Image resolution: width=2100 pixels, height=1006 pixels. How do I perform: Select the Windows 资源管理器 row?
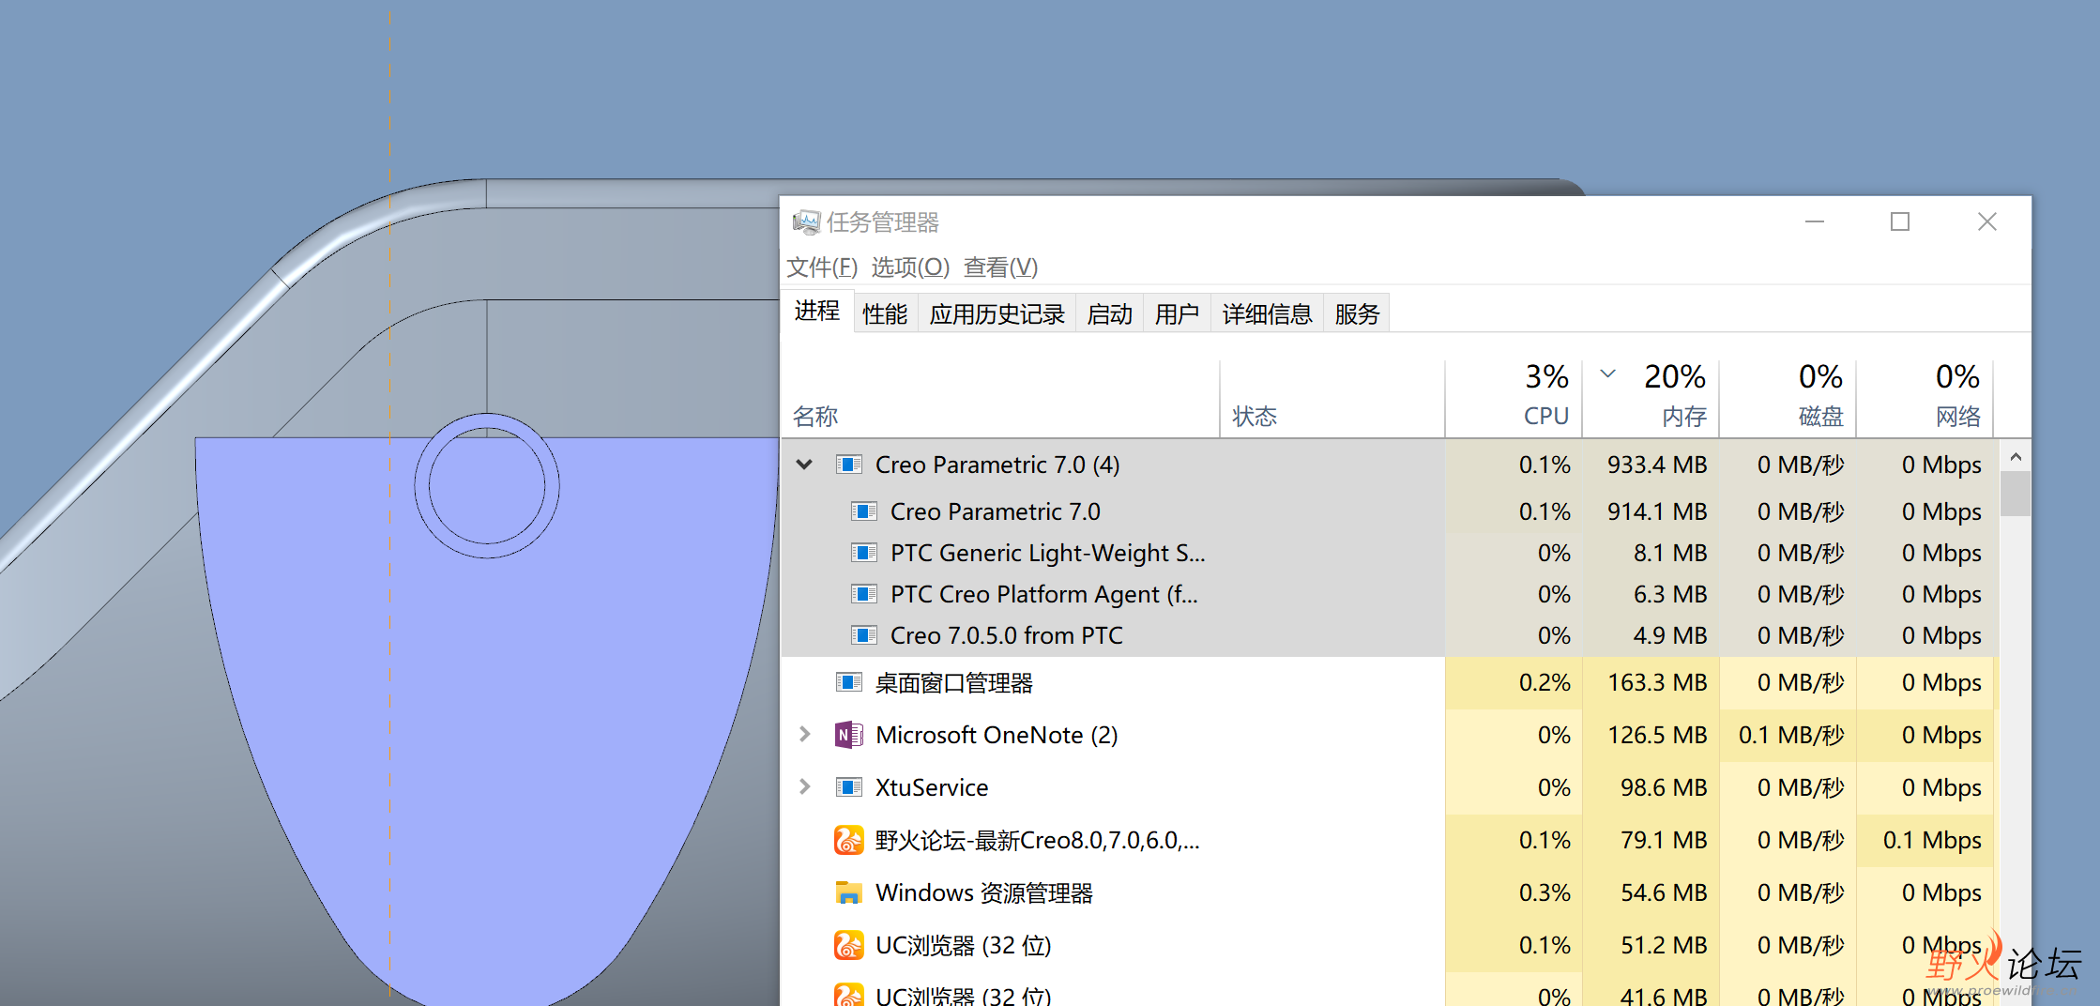pos(1391,892)
